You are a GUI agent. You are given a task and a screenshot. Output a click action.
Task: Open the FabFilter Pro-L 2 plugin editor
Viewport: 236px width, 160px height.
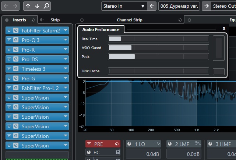(x=16, y=88)
